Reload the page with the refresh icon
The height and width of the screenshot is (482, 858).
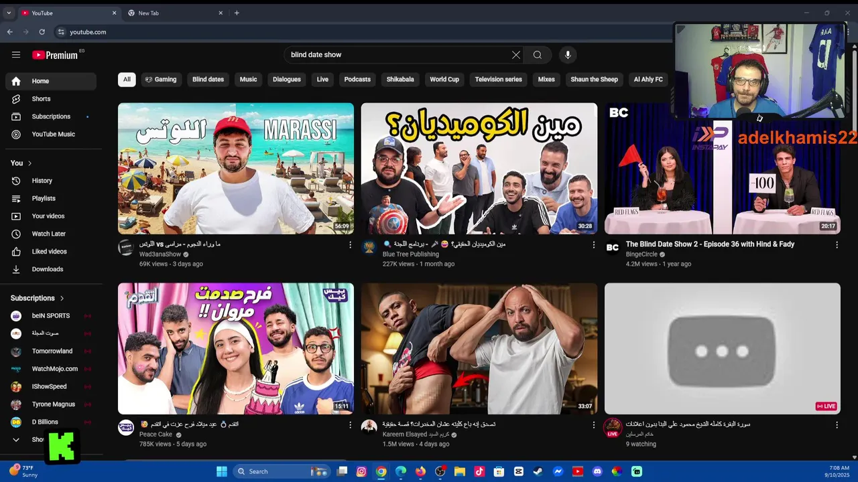[x=42, y=31]
